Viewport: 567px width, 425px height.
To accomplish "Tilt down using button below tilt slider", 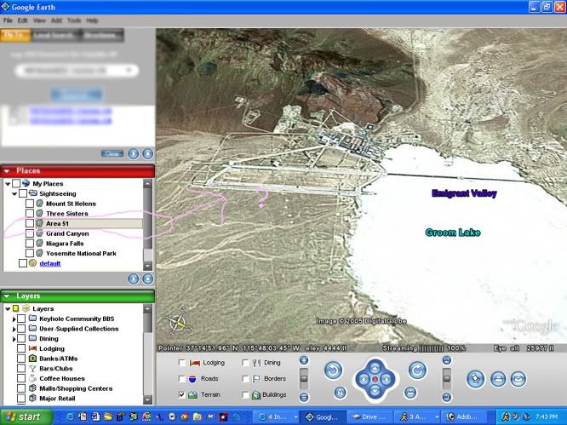I will [447, 397].
